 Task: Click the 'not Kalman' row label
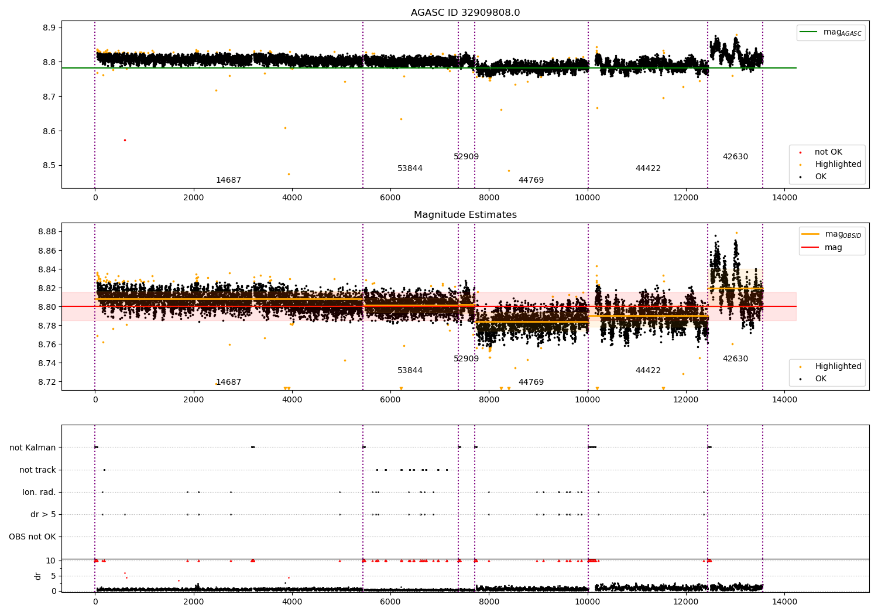point(33,448)
